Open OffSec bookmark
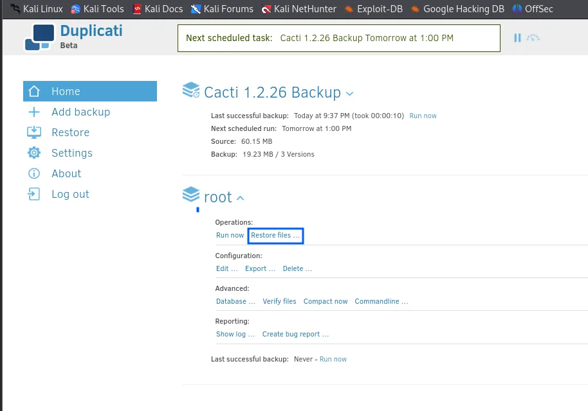Image resolution: width=588 pixels, height=411 pixels. click(533, 8)
